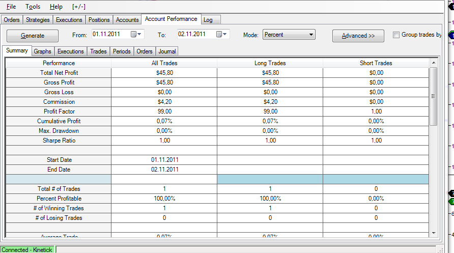Click All Trades commission value $4,20
Screen dimensions: 454x253
click(x=164, y=102)
